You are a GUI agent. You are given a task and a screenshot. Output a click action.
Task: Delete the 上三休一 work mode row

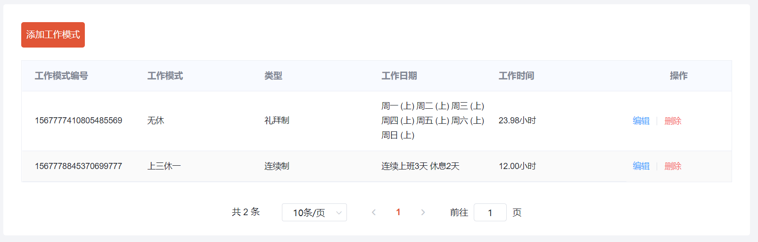[673, 166]
